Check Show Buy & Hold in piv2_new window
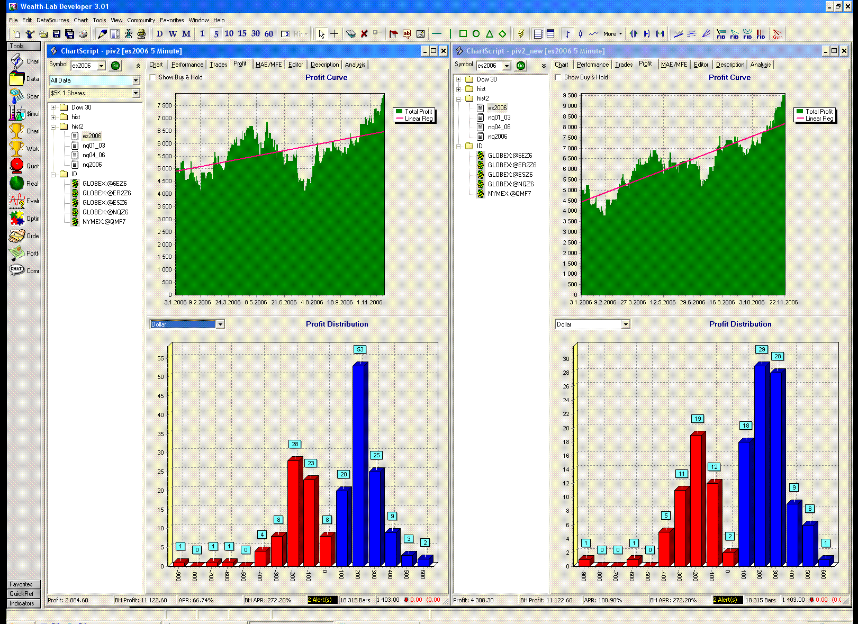 (558, 77)
